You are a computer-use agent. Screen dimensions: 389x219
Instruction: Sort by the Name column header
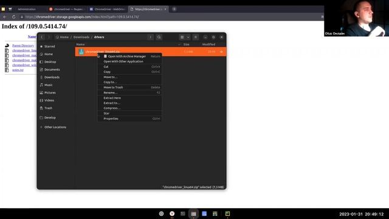pos(80,44)
